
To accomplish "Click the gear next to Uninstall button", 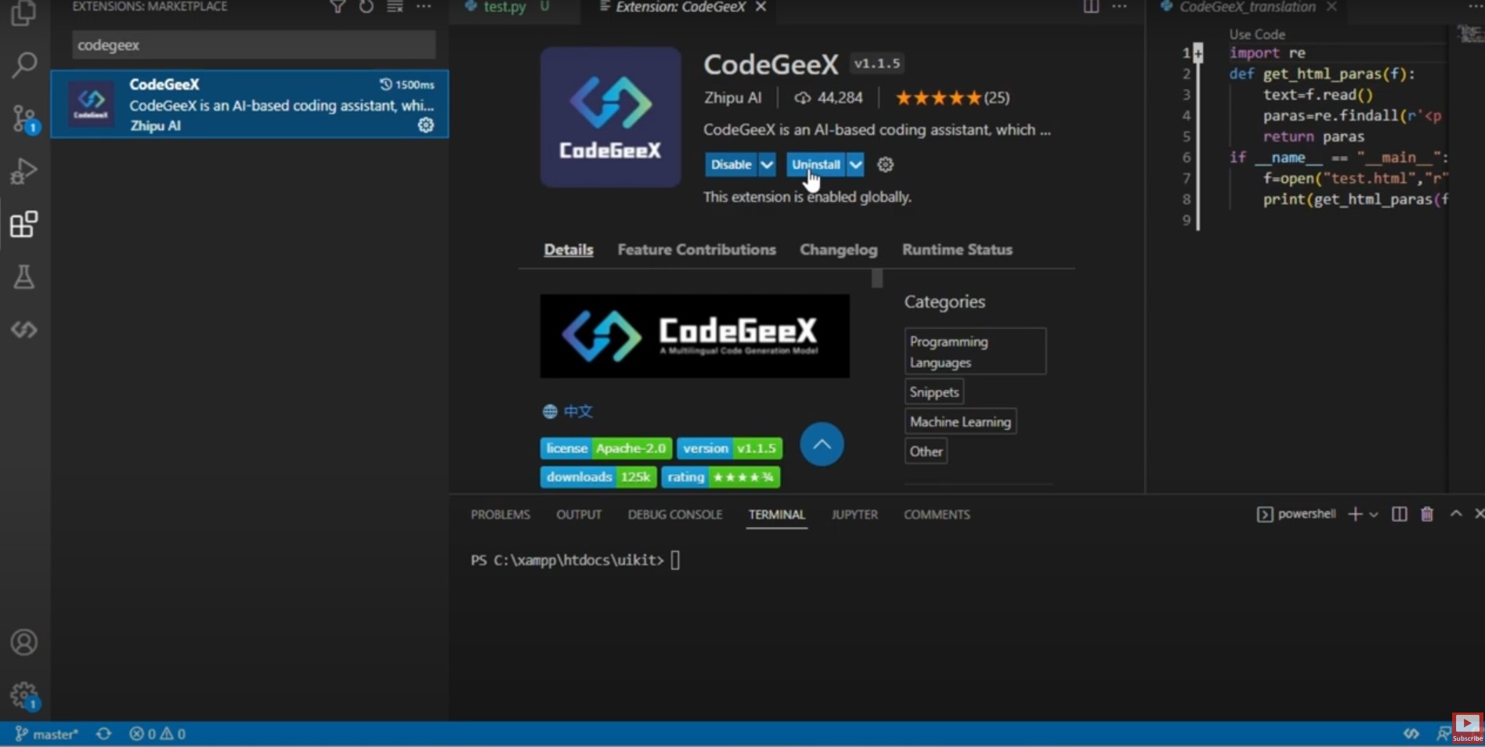I will click(x=885, y=164).
